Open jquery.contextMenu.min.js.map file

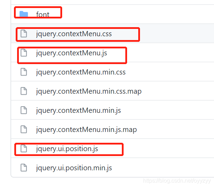pyautogui.click(x=86, y=130)
